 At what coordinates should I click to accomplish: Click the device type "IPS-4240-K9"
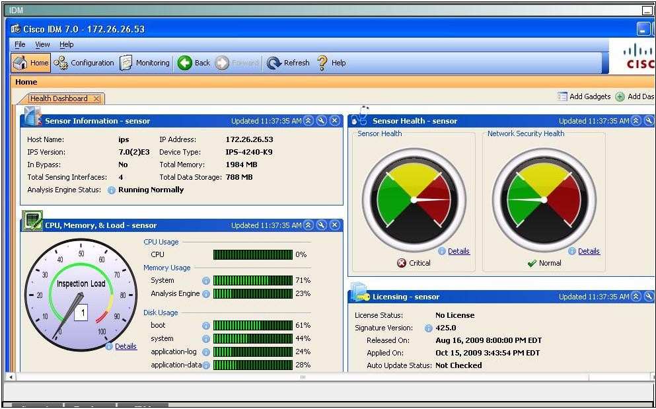tap(249, 152)
